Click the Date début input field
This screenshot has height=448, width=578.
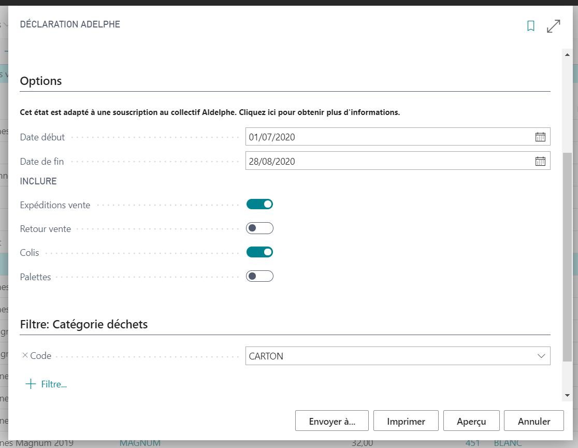pyautogui.click(x=388, y=137)
